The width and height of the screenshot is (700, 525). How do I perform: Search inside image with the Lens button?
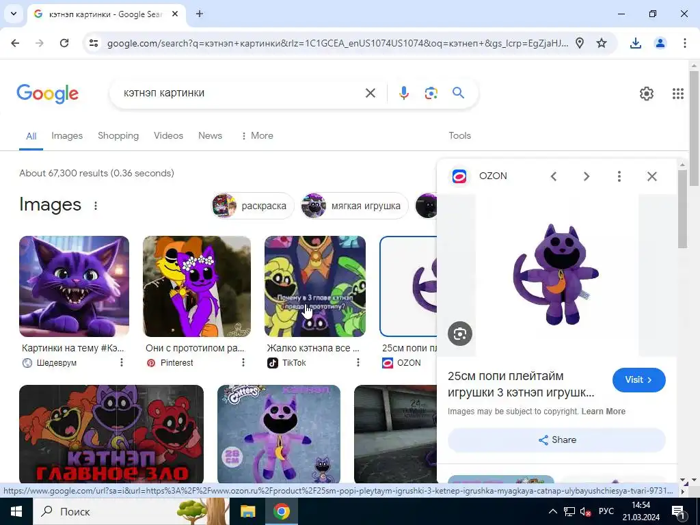click(x=460, y=334)
